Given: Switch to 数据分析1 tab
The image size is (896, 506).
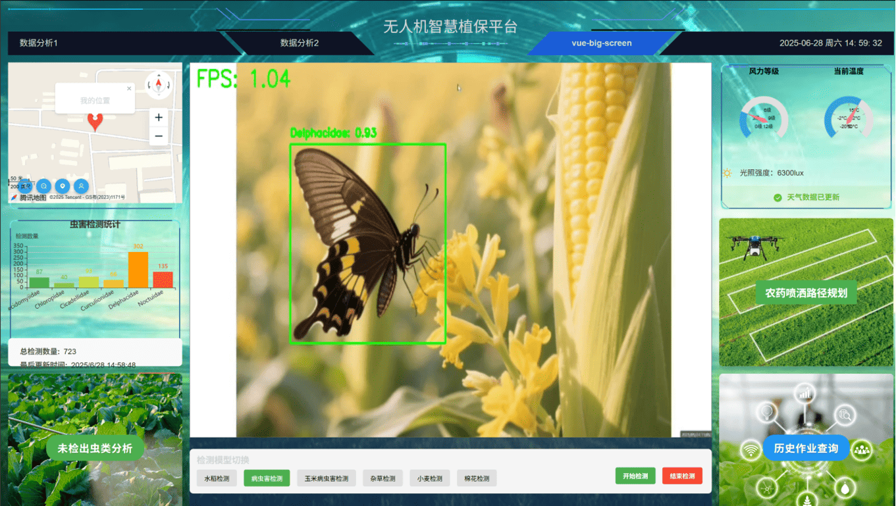Looking at the screenshot, I should tap(39, 43).
